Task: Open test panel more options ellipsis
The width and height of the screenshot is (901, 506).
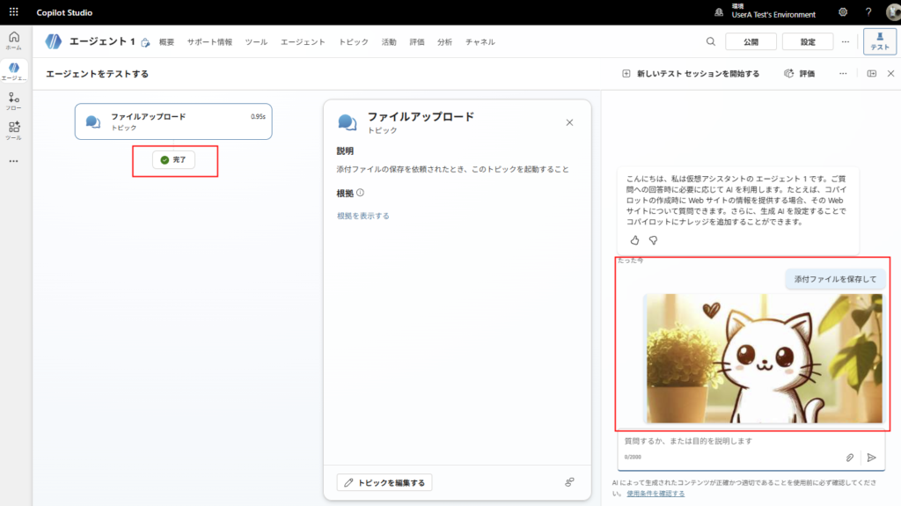Action: pos(843,74)
